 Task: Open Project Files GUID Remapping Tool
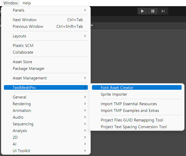[x=137, y=120]
